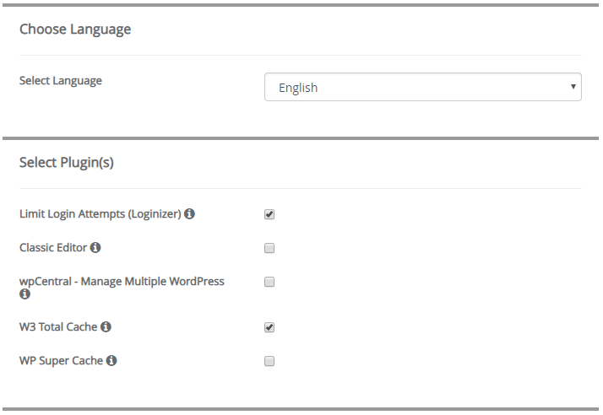Enable the Classic Editor plugin checkbox

coord(269,248)
